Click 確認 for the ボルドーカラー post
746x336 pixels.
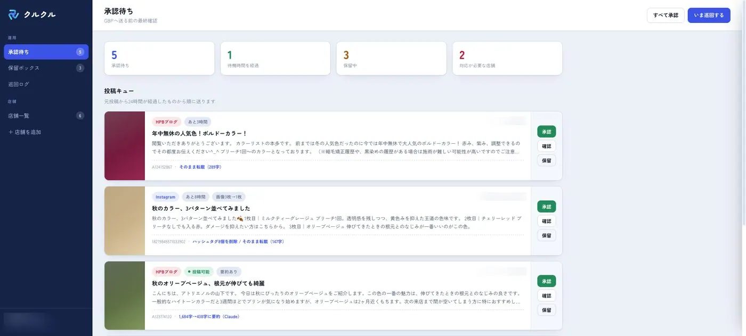[546, 146]
